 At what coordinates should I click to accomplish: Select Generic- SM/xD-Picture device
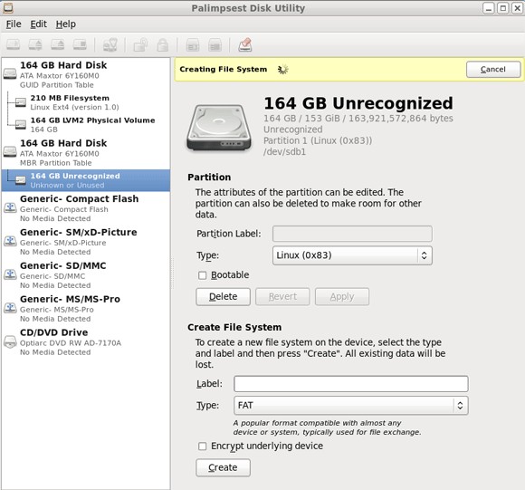click(86, 242)
